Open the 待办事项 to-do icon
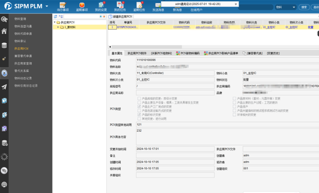Viewport: 319px width, 193px height. 63,5
